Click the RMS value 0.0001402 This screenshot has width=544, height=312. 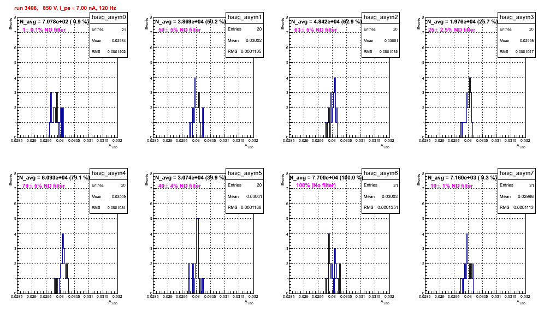click(116, 52)
